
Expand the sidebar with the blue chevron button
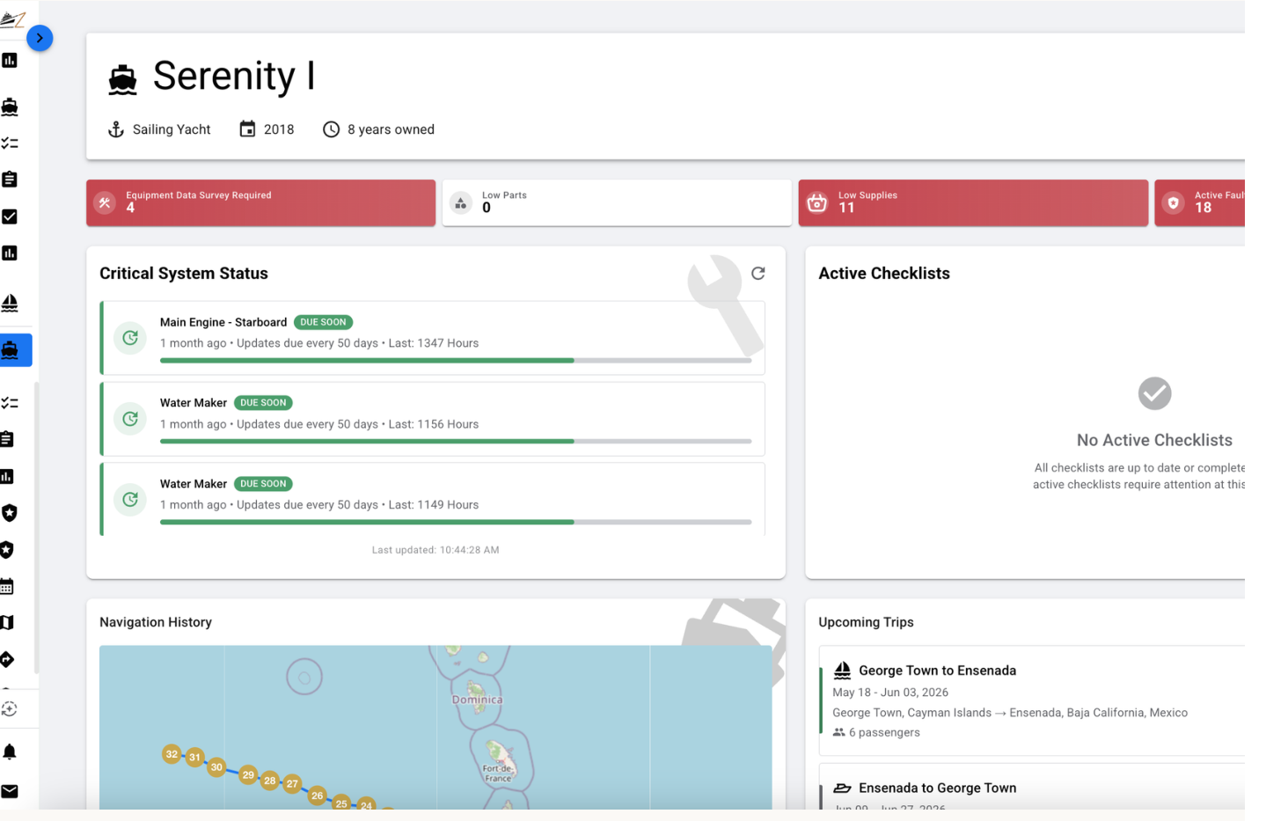coord(40,38)
